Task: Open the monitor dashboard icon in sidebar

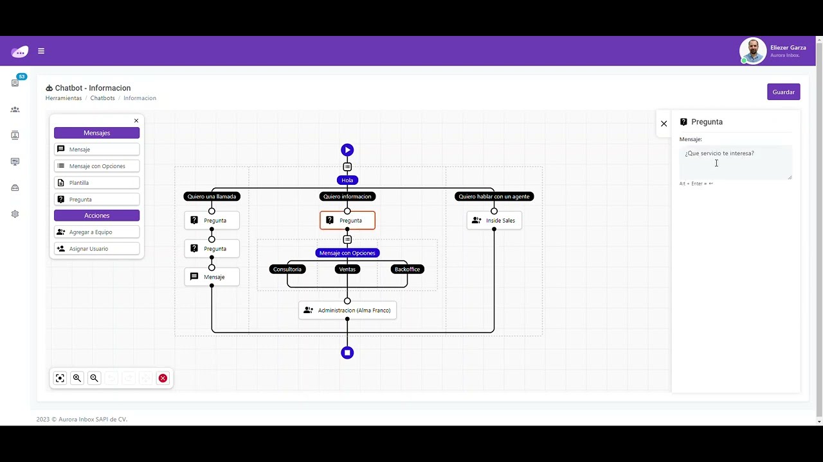Action: (15, 162)
